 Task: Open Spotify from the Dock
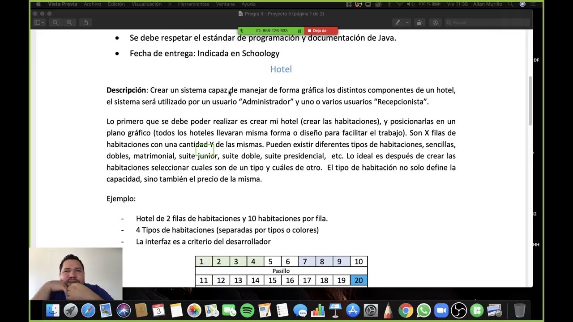(x=247, y=310)
